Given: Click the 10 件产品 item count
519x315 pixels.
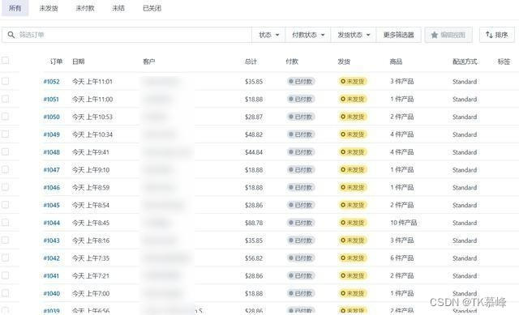Looking at the screenshot, I should pyautogui.click(x=404, y=223).
